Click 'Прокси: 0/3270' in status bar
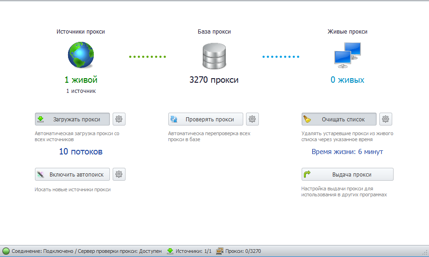The width and height of the screenshot is (429, 257). [243, 251]
